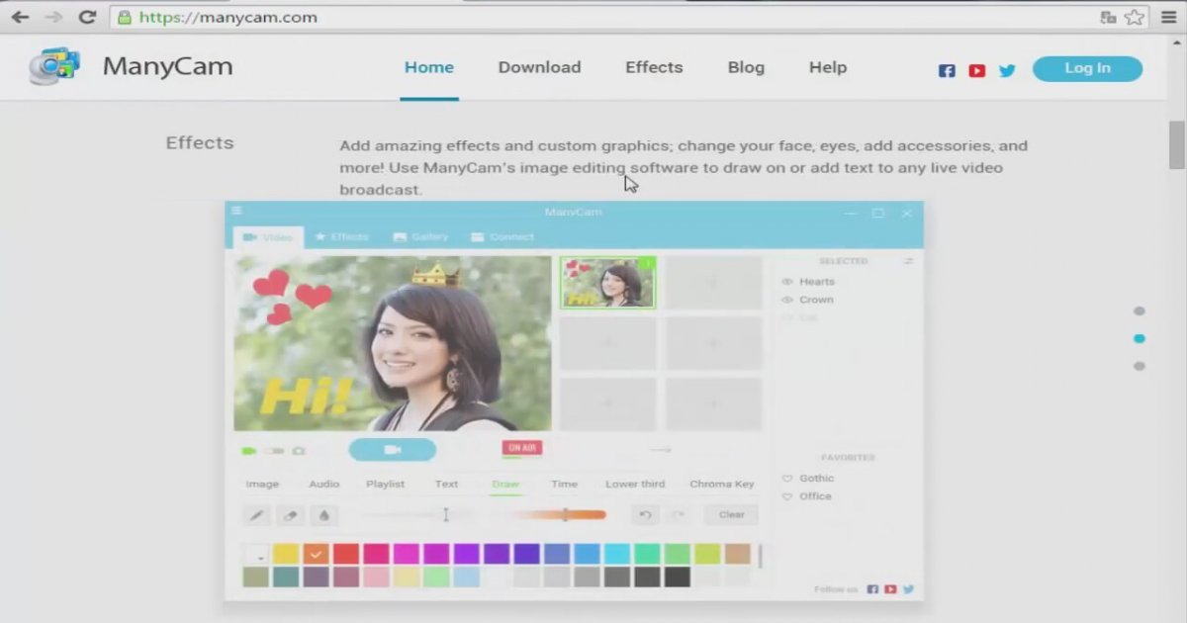Viewport: 1187px width, 623px height.
Task: Click the green video camera icon under the preview
Action: (x=249, y=451)
